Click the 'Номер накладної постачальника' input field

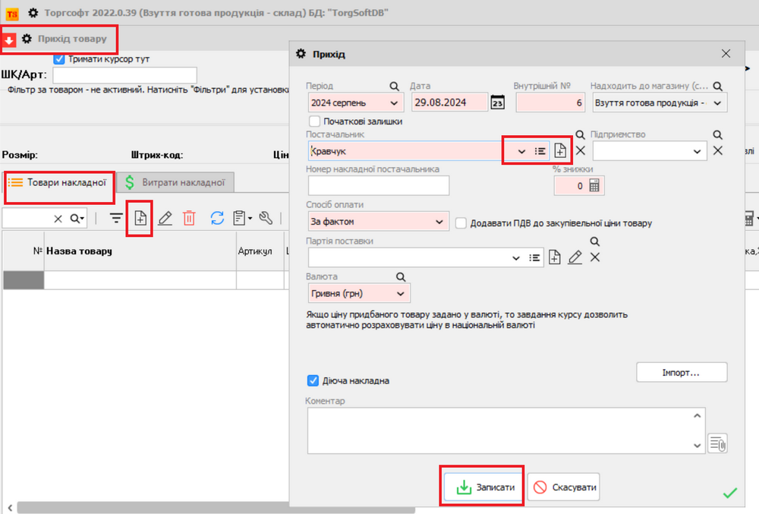(x=378, y=185)
